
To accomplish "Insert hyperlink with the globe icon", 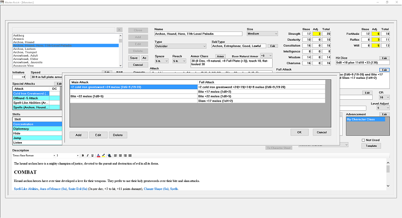I will tap(109, 156).
